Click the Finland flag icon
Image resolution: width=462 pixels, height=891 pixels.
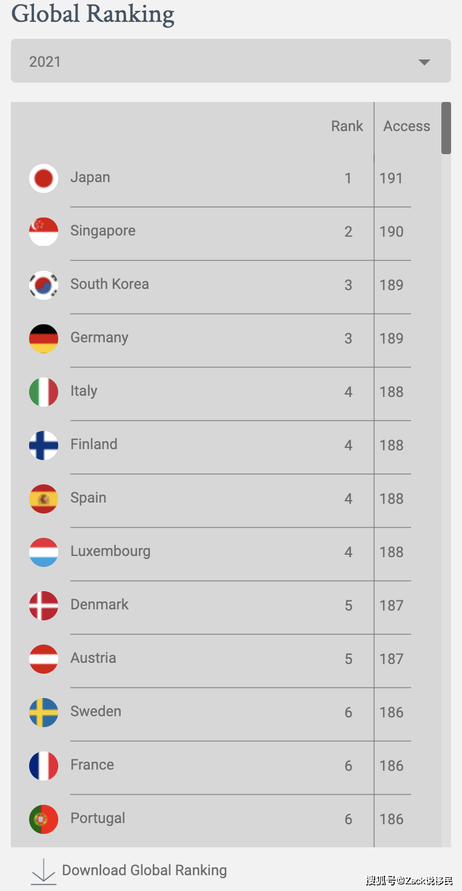(44, 446)
